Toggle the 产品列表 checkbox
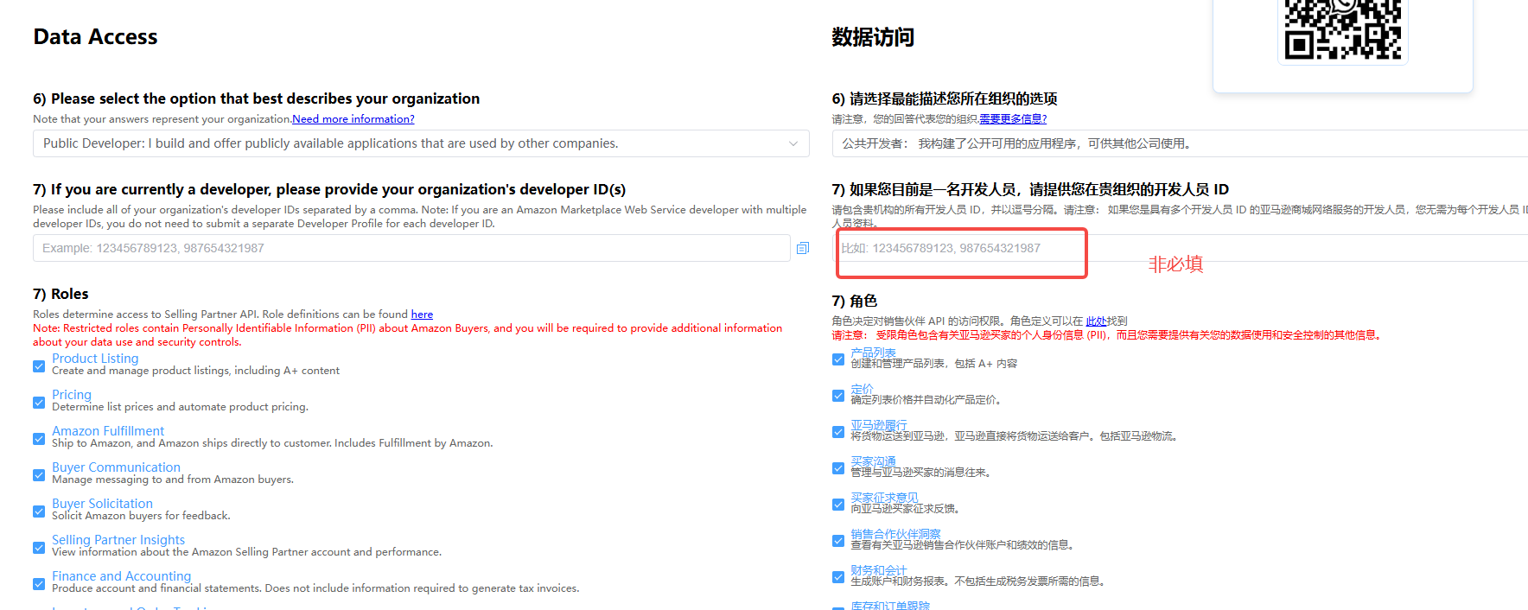This screenshot has width=1528, height=610. 838,359
